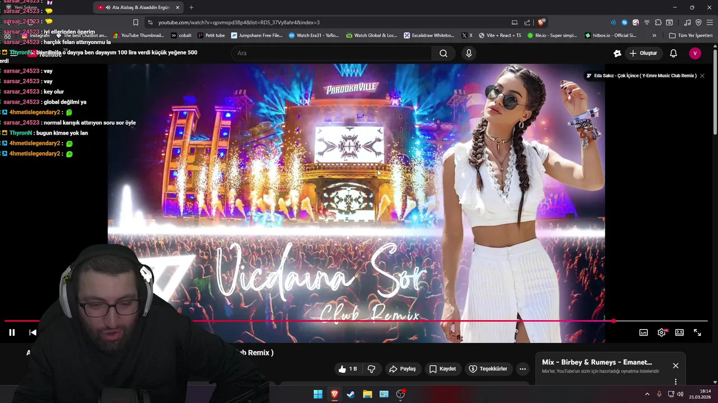Open the Petit tube bookmark
Viewport: 718px width, 403px height.
[211, 35]
